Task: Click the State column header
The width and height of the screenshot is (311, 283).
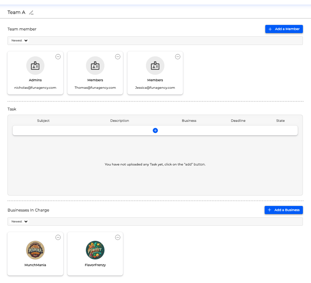Action: [280, 121]
